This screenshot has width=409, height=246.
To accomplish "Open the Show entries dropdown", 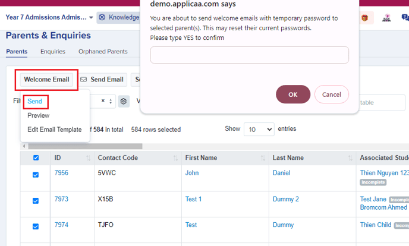I will click(259, 130).
